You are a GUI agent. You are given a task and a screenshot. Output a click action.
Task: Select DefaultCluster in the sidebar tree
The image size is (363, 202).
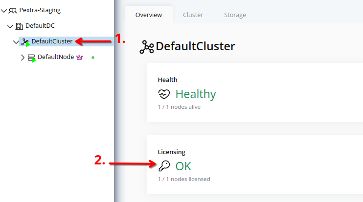[x=52, y=41]
